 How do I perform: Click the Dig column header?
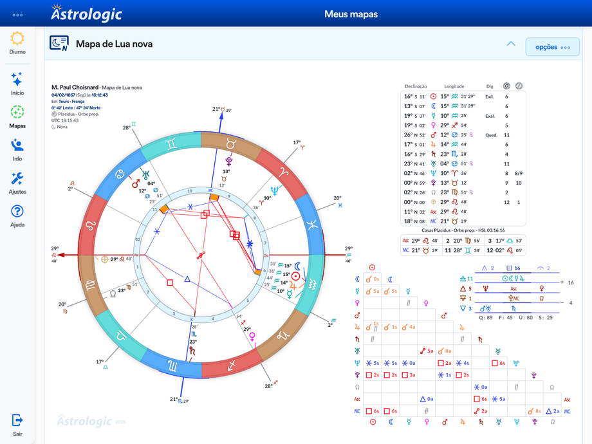490,86
